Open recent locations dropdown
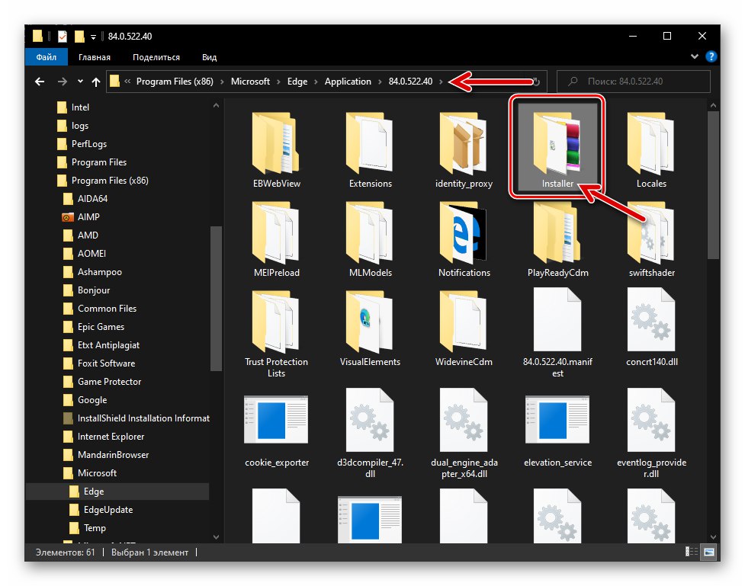This screenshot has width=745, height=586. 80,82
